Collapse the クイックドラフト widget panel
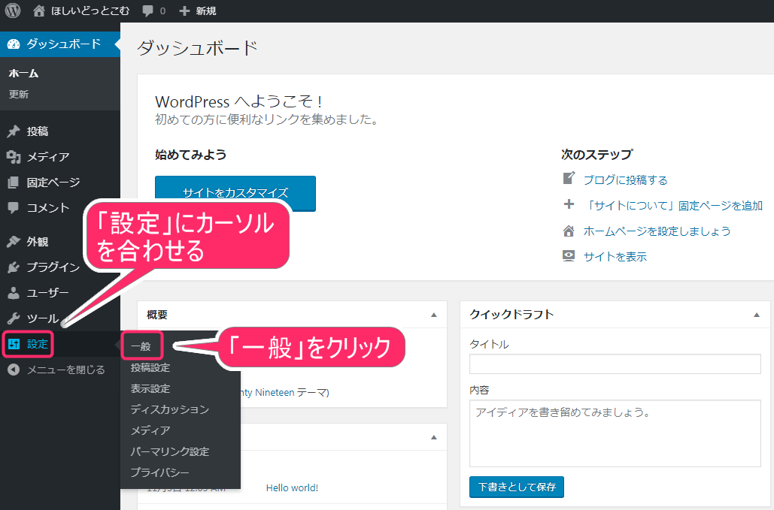The image size is (774, 510). [x=756, y=315]
